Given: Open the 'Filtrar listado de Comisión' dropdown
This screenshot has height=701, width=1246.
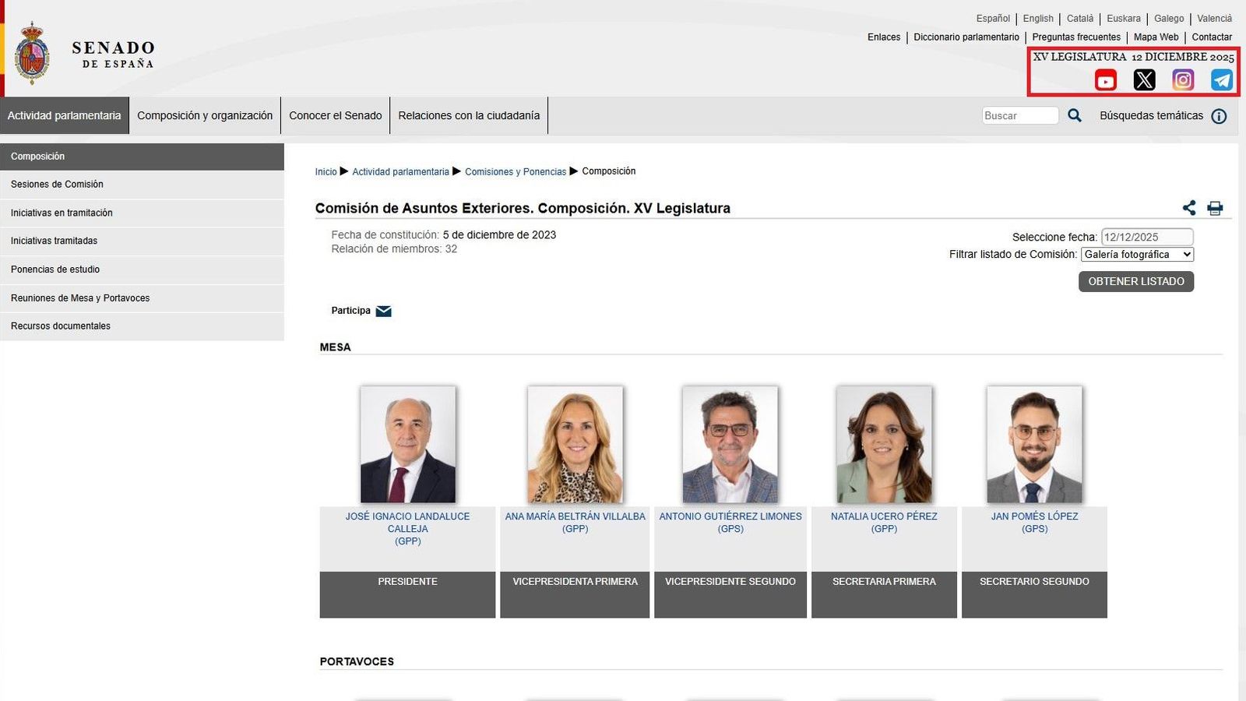Looking at the screenshot, I should pyautogui.click(x=1136, y=254).
